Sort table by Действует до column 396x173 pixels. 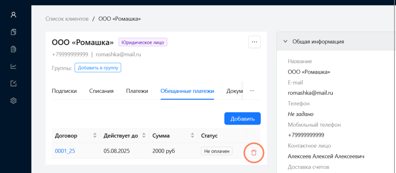[x=144, y=136]
